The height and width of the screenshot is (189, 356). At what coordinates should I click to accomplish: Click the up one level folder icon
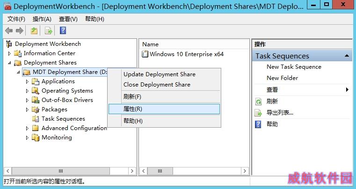[34, 30]
